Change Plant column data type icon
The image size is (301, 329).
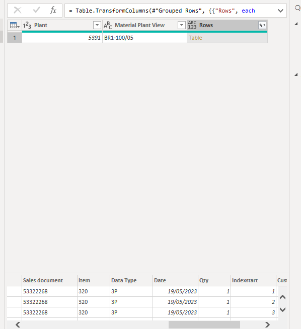coord(27,26)
